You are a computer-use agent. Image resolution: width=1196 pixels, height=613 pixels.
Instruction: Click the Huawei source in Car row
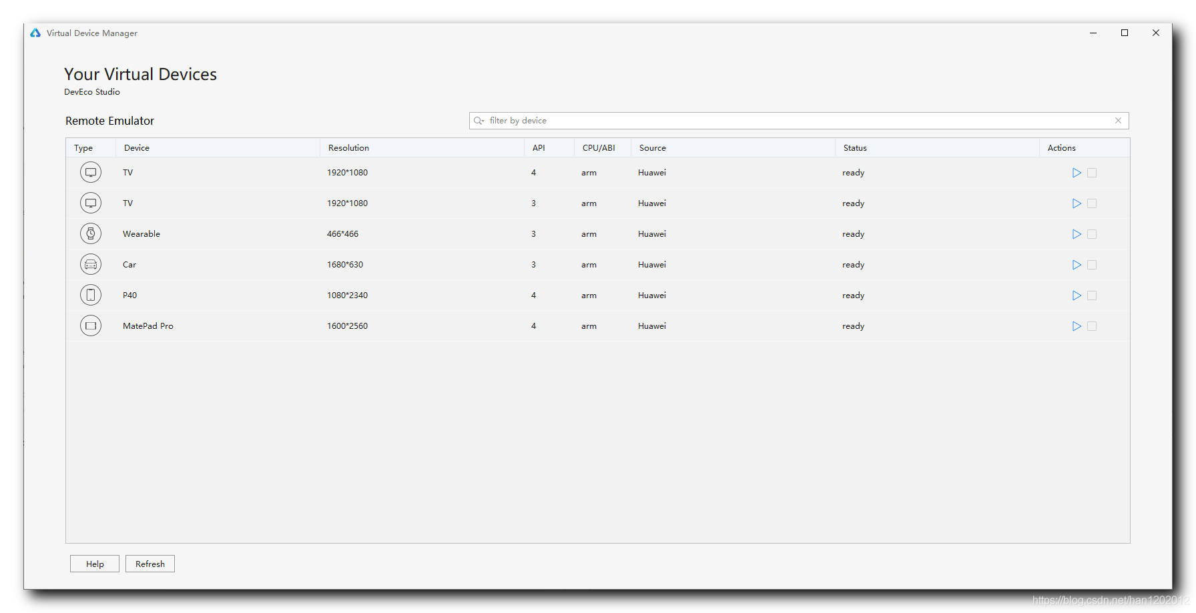point(652,265)
